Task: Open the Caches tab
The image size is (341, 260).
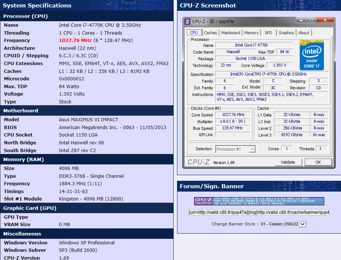Action: [x=210, y=33]
